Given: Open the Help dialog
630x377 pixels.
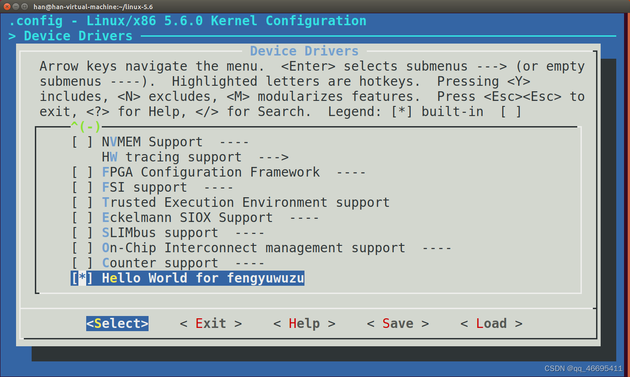Looking at the screenshot, I should tap(304, 323).
